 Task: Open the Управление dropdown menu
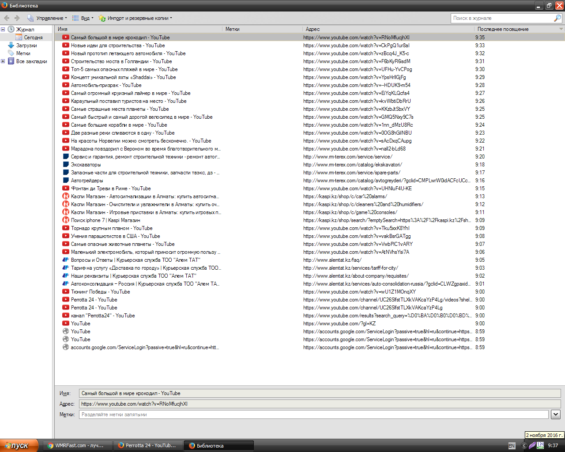click(x=47, y=18)
